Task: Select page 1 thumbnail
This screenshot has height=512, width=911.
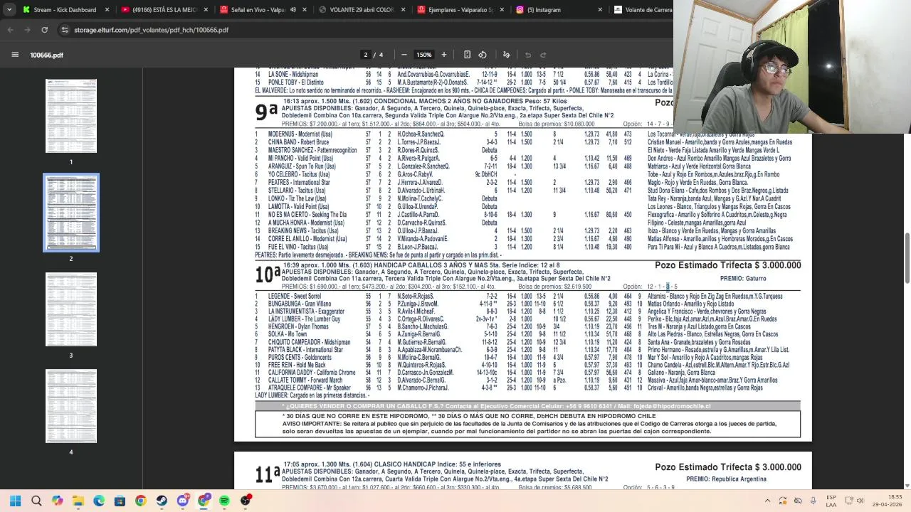Action: coord(71,116)
